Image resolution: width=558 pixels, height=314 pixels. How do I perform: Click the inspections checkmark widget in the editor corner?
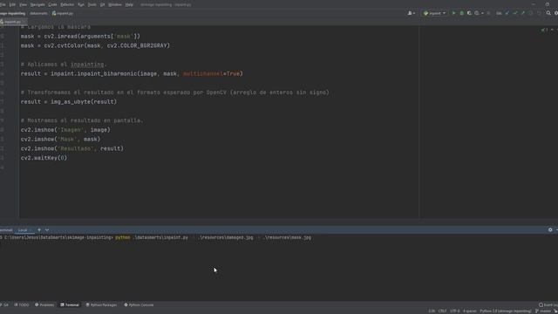544,30
